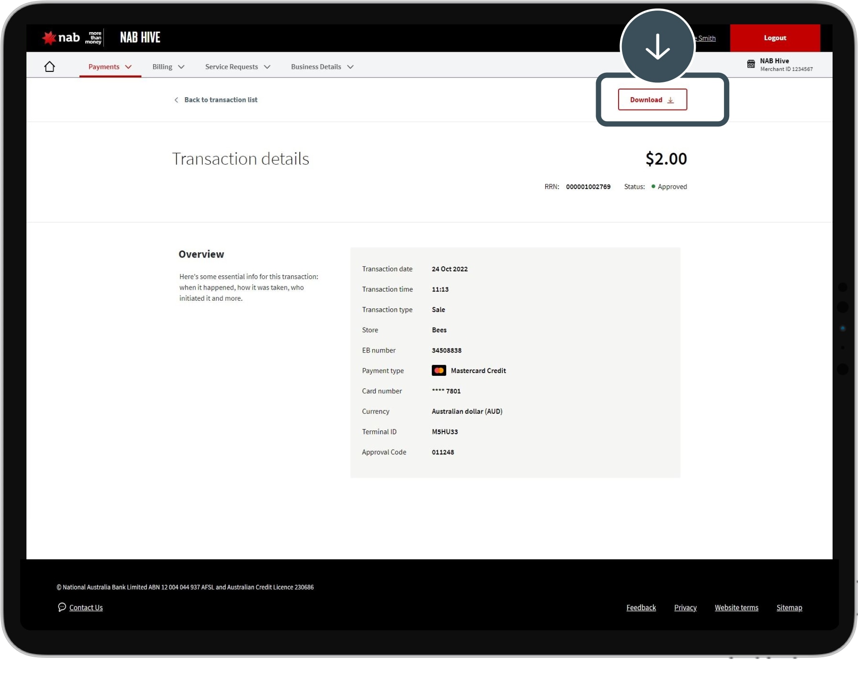The image size is (858, 678).
Task: Click the green Approved status dot
Action: 653,186
